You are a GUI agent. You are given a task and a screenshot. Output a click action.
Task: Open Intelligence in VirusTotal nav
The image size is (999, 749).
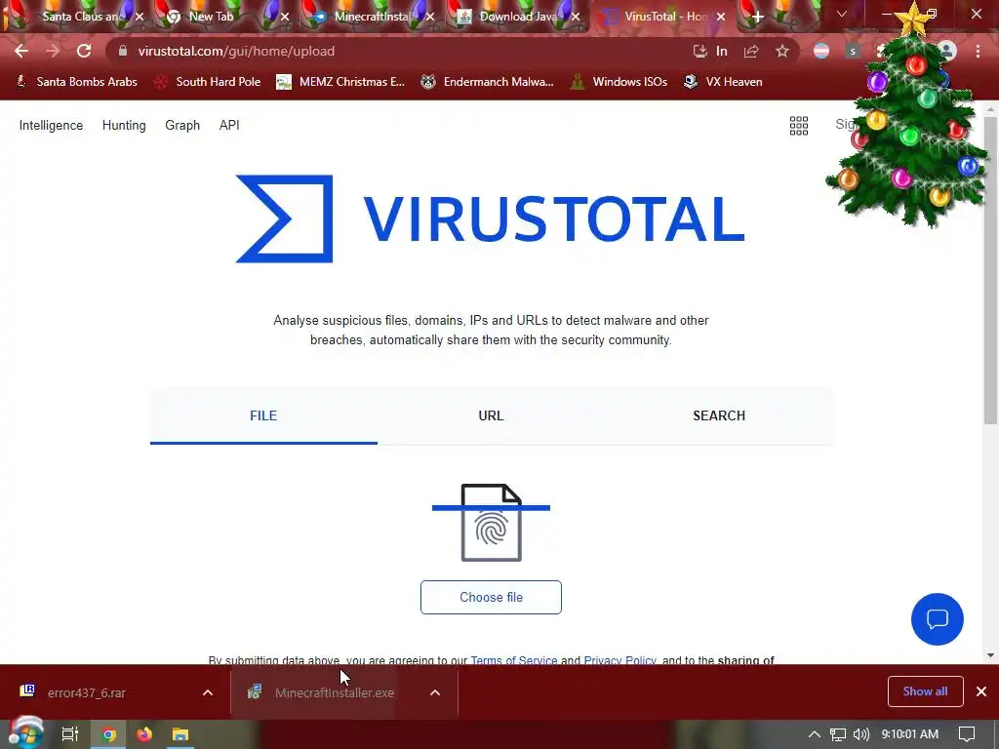[x=51, y=126]
